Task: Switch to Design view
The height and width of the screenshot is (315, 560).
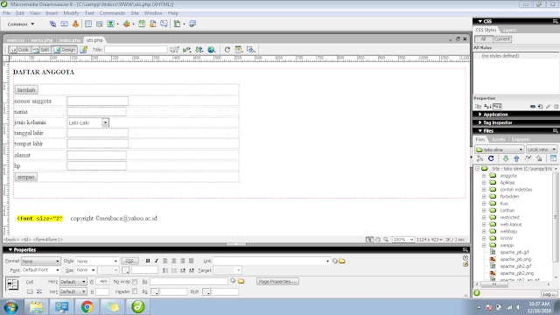Action: 65,50
